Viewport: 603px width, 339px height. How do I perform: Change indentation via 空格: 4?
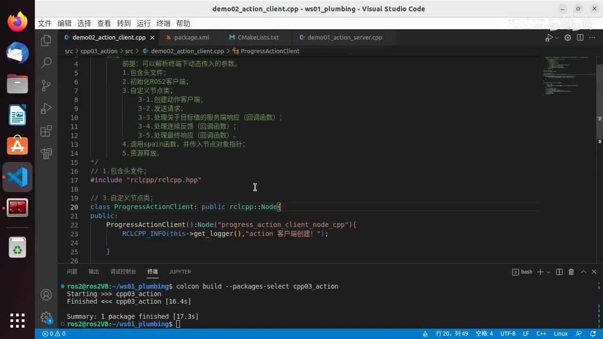[484, 334]
